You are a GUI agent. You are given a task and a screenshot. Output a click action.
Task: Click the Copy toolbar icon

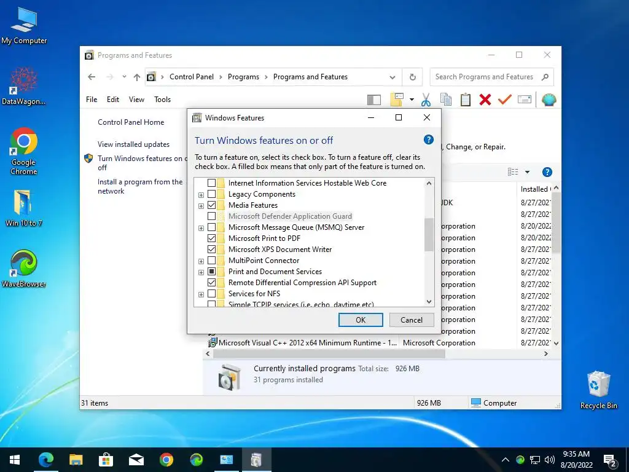click(x=446, y=100)
